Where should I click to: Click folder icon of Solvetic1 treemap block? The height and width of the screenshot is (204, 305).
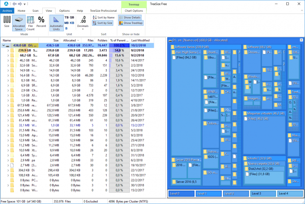click(x=245, y=158)
